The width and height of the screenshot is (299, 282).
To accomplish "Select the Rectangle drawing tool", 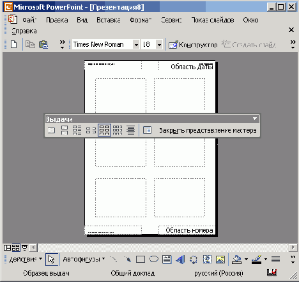I will click(x=141, y=260).
